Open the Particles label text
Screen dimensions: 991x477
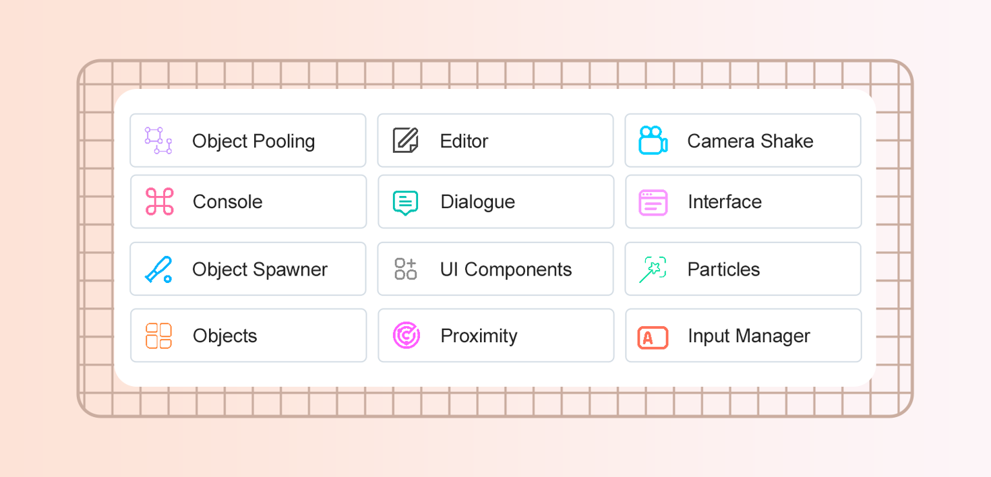(x=723, y=269)
